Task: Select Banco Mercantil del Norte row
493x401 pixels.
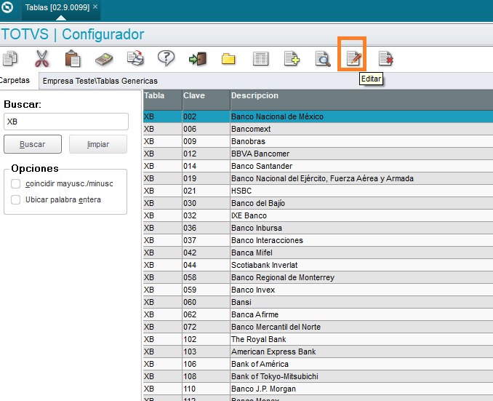Action: pyautogui.click(x=318, y=327)
